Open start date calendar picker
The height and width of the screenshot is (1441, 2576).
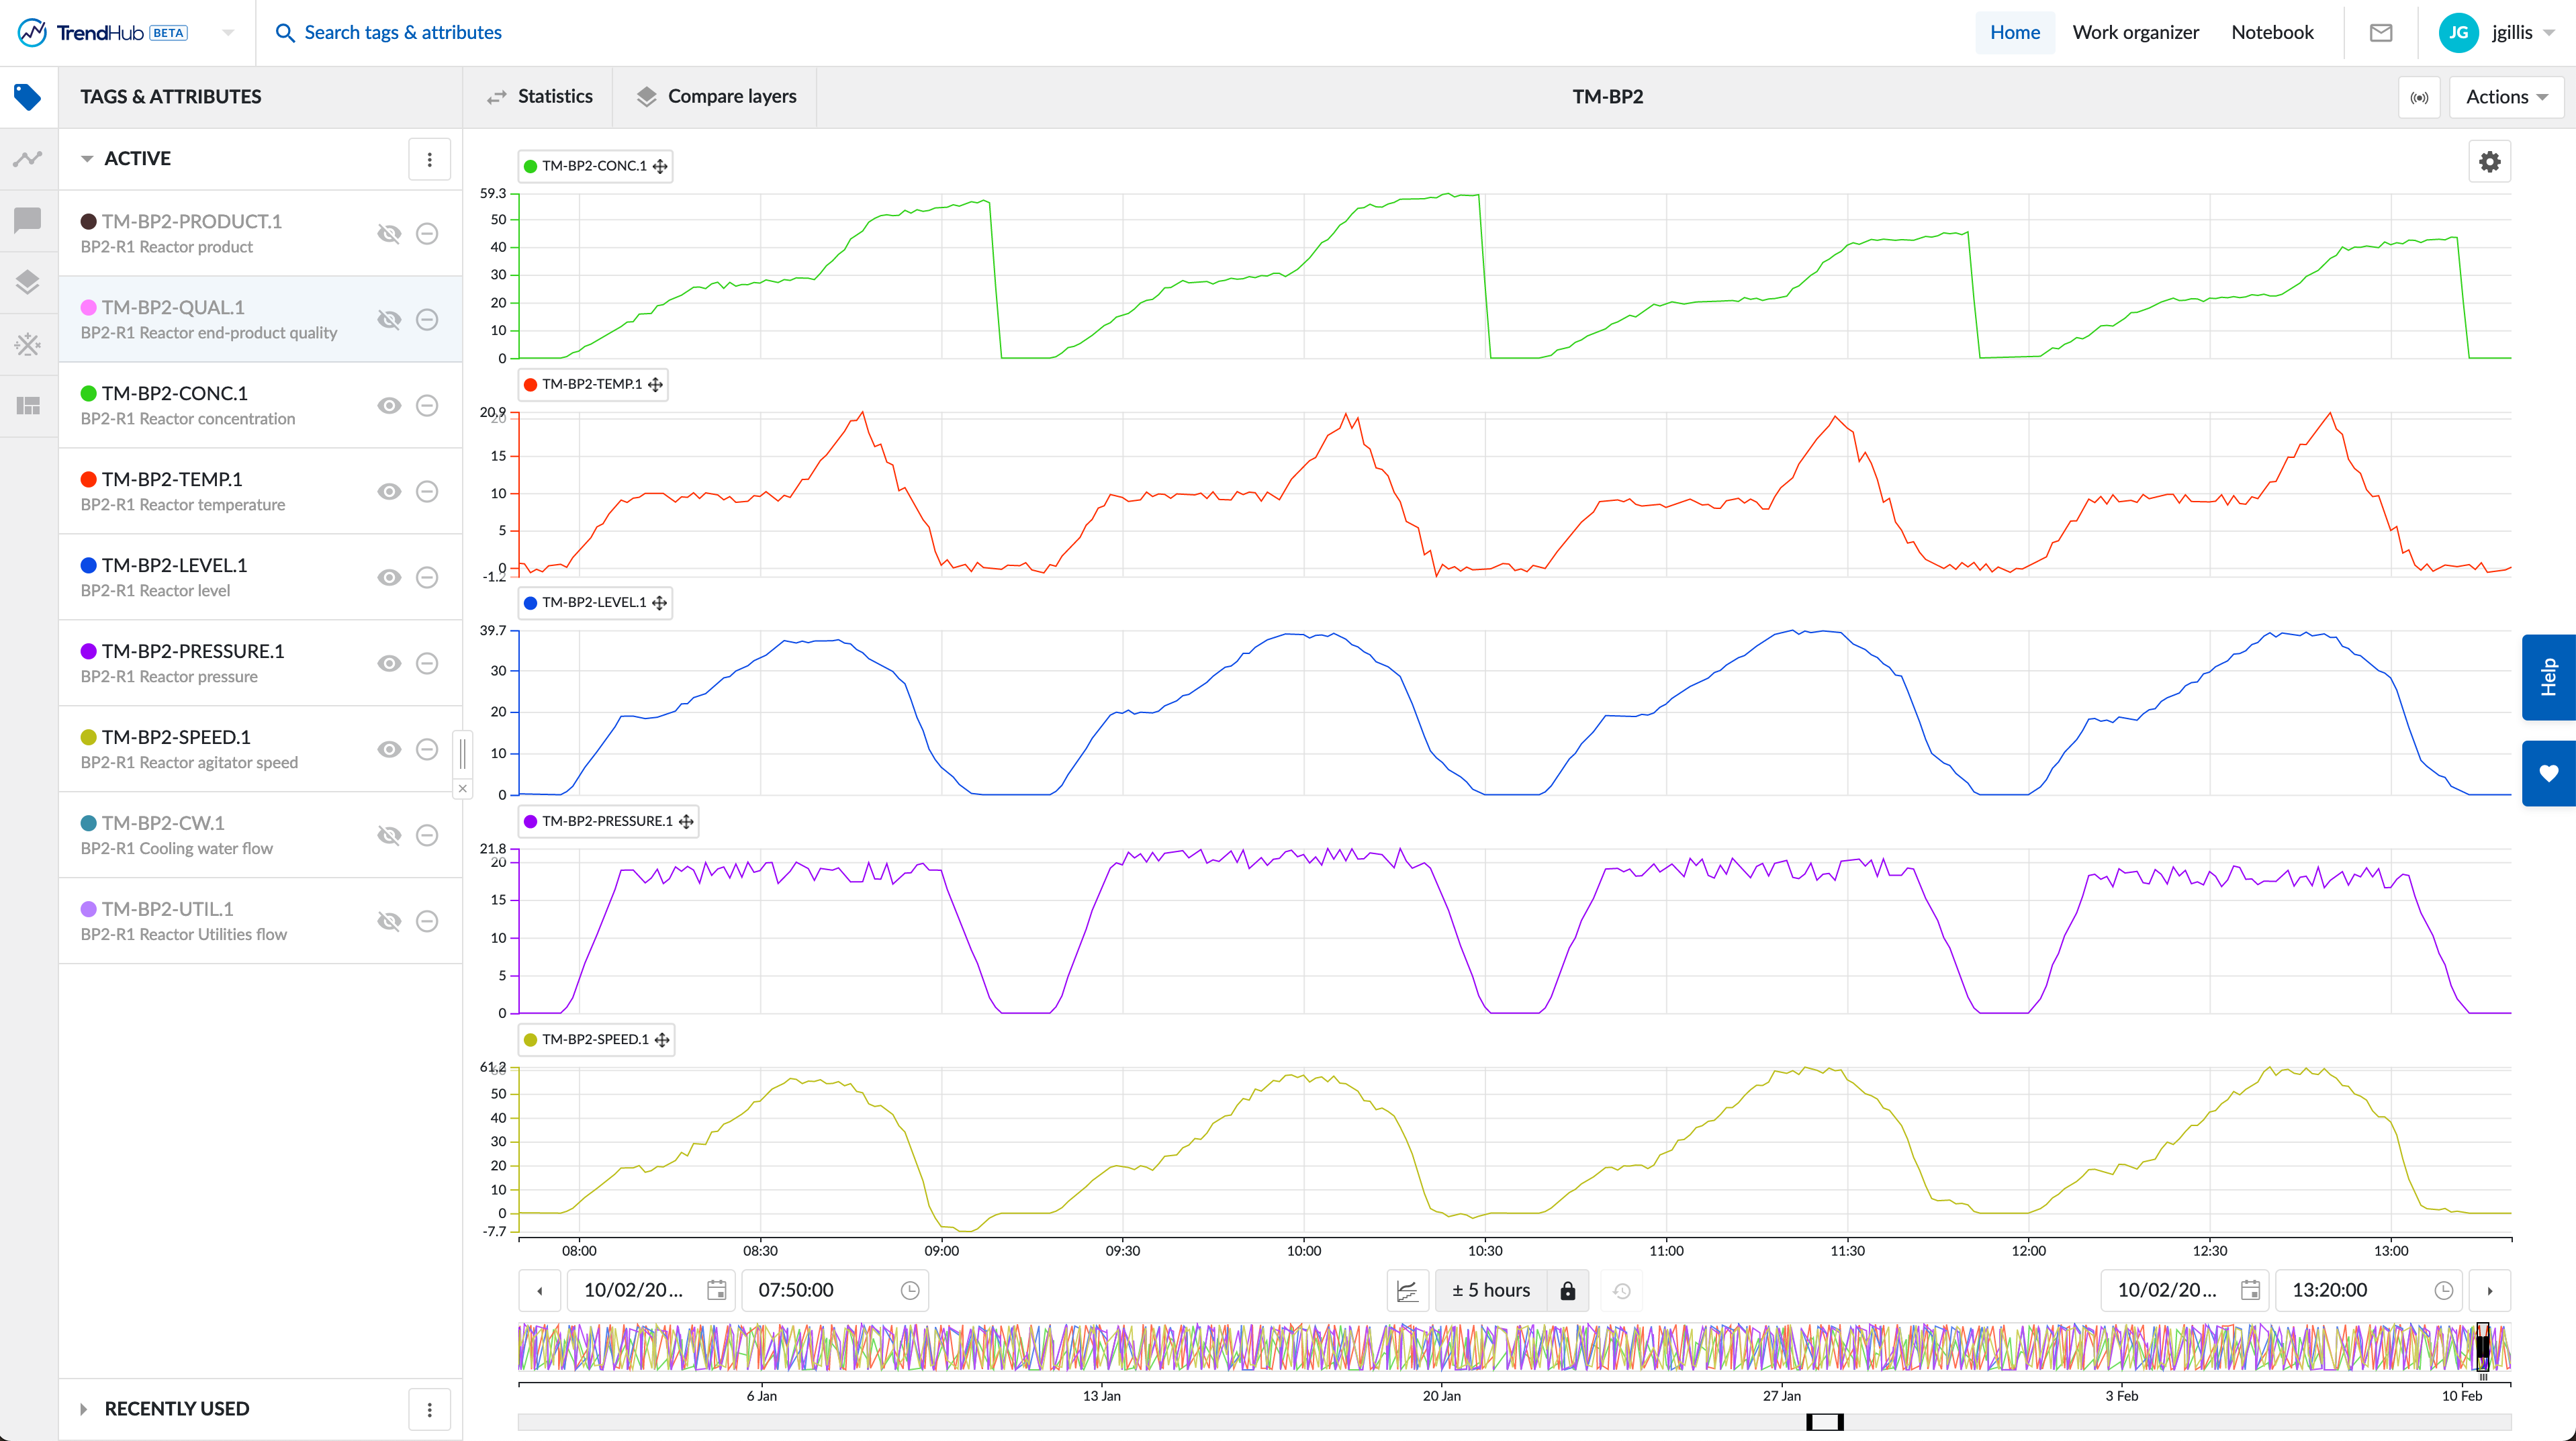pos(716,1291)
